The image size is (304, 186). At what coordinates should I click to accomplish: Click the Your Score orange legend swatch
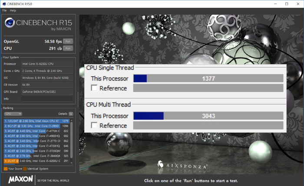6,169
